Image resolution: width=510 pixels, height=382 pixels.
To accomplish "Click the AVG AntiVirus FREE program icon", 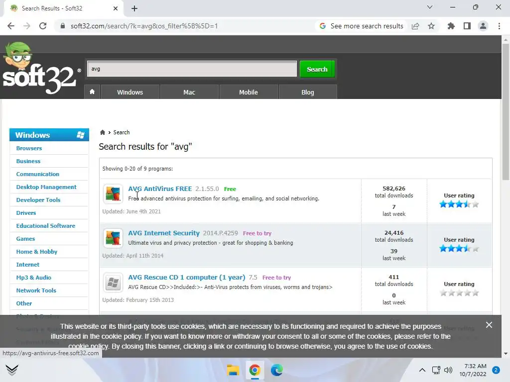I will coord(113,194).
